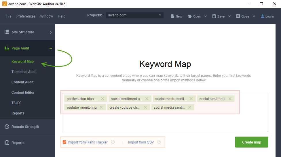Screen dimensions: 281x157
Task: Open Reports under Page Audit
Action: point(18,113)
